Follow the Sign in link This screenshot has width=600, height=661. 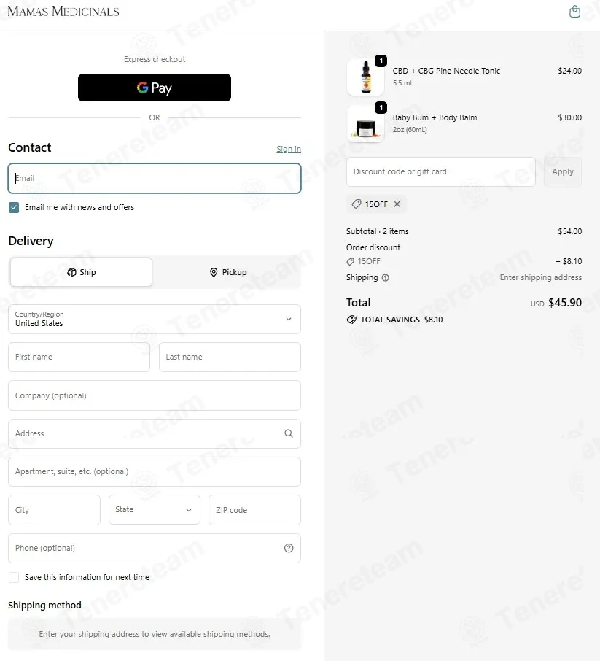289,149
